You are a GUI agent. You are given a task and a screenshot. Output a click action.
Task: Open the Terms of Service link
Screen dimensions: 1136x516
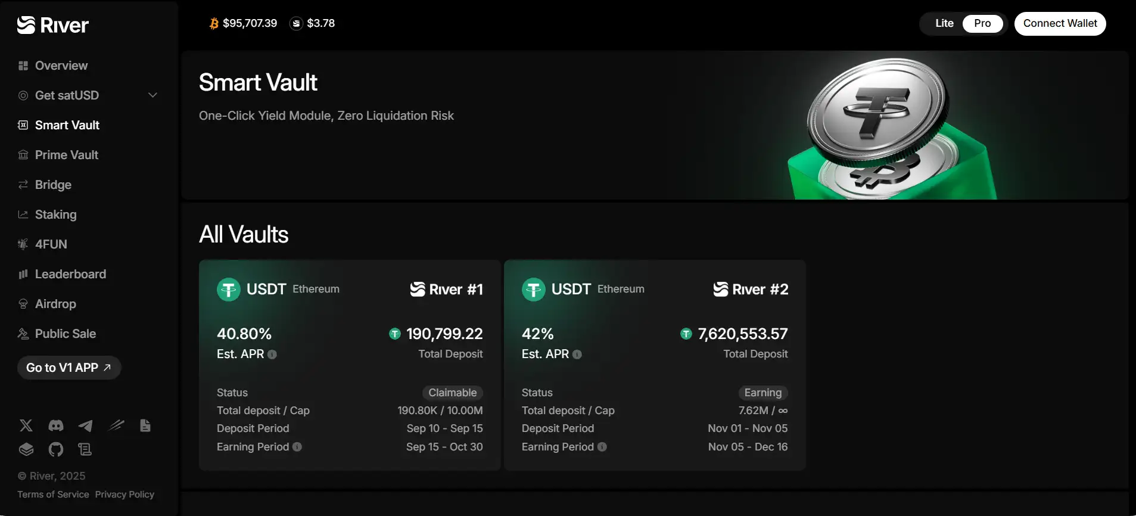(53, 495)
